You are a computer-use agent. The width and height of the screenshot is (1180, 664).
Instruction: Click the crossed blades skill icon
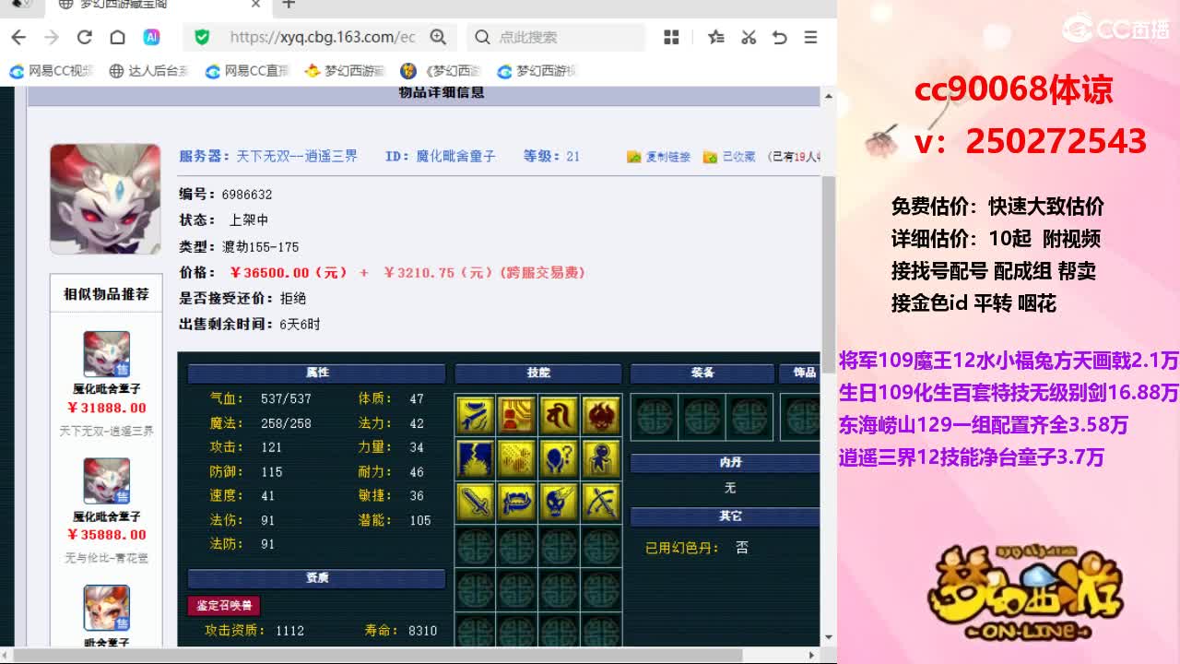(x=601, y=502)
